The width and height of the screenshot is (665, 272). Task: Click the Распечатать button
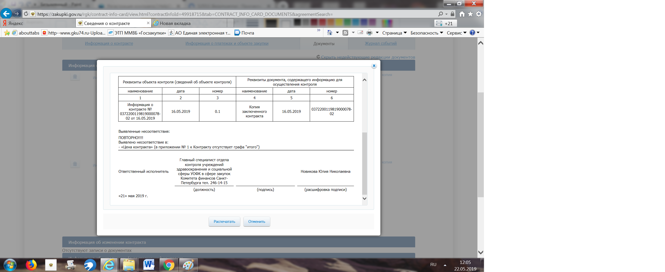(x=224, y=221)
